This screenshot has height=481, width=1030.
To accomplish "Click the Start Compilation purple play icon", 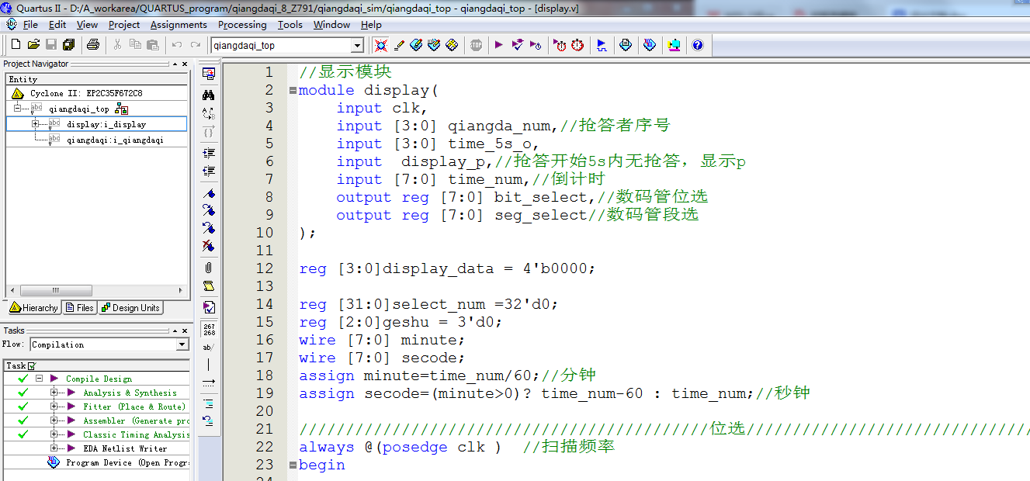I will point(498,45).
